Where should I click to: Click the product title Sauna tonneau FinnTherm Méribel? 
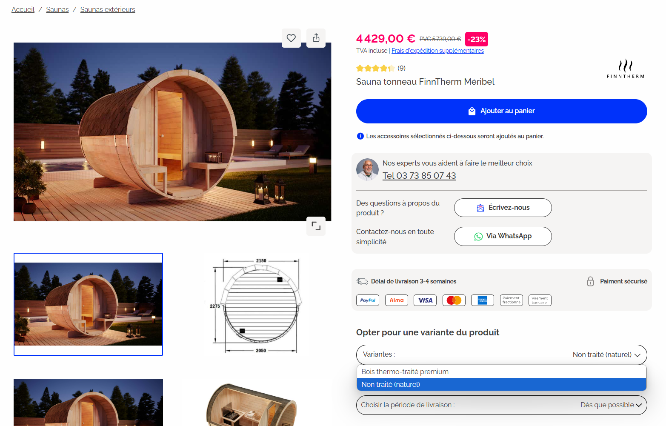(425, 82)
